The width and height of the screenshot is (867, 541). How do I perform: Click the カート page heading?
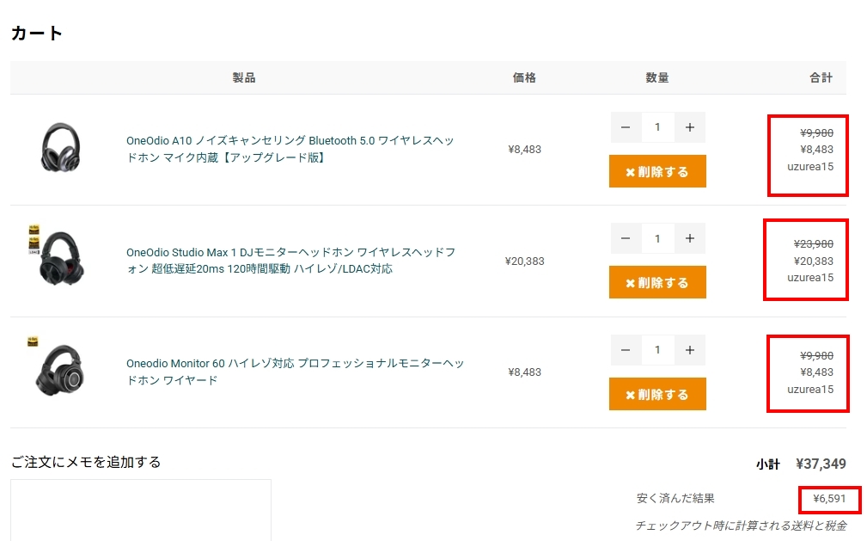click(36, 34)
